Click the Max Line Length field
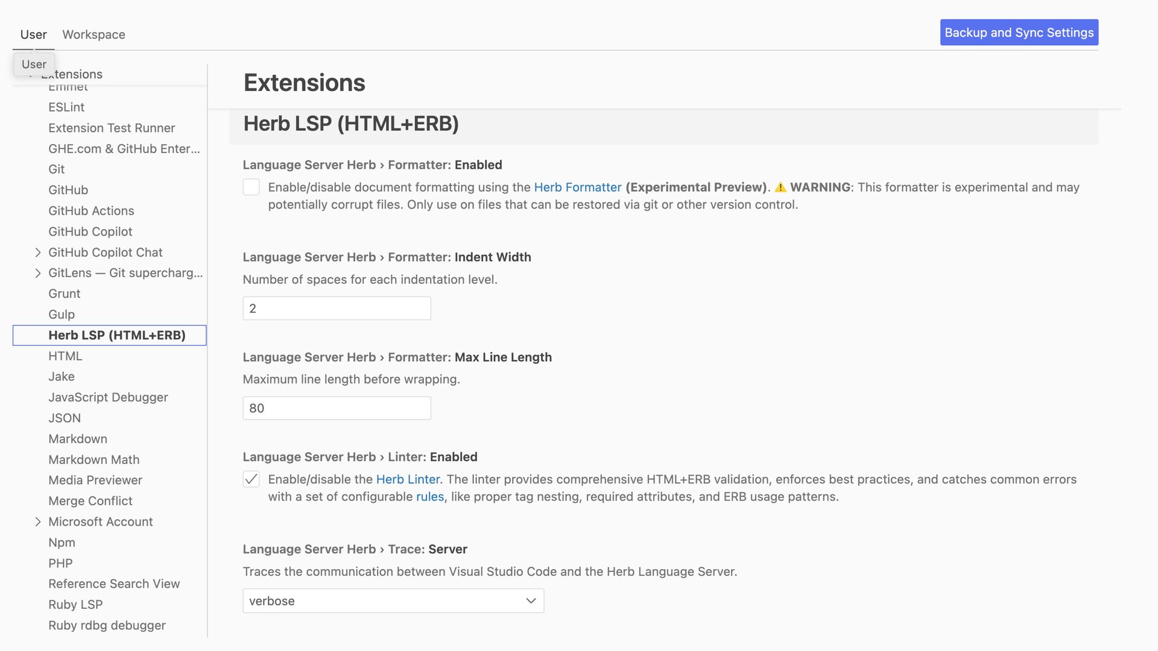1158x651 pixels. click(x=337, y=408)
